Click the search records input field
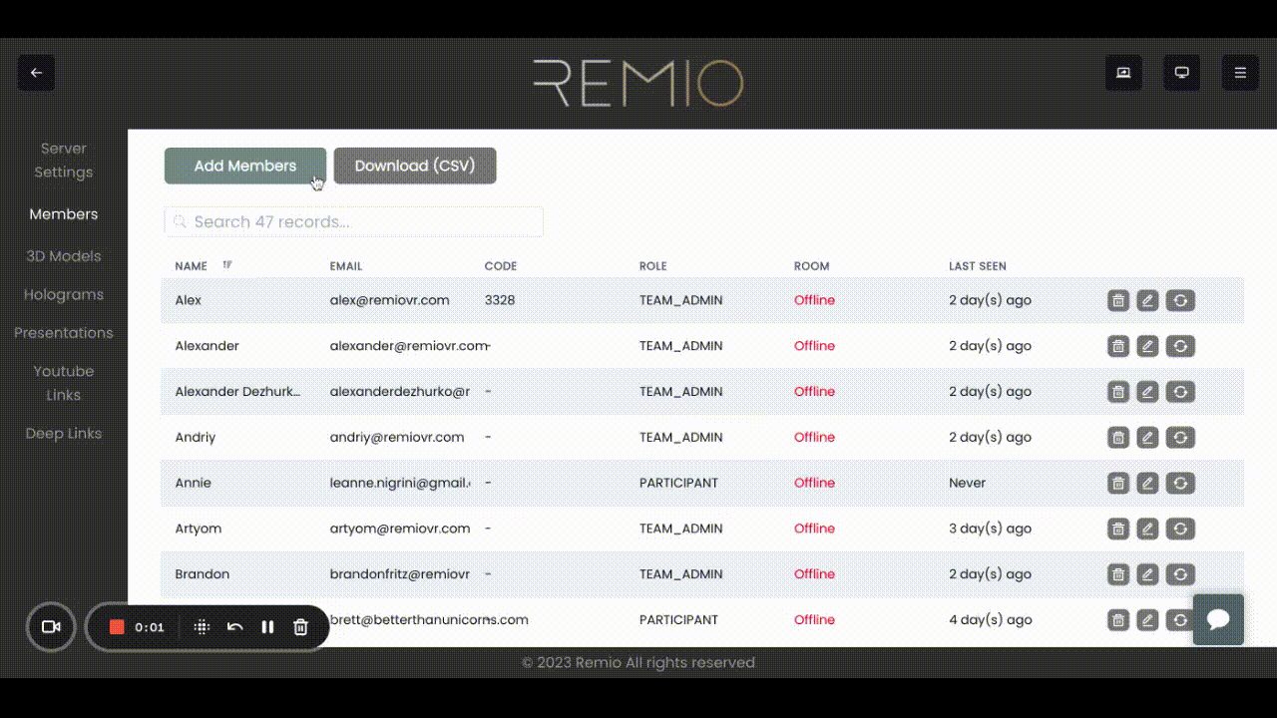Image resolution: width=1277 pixels, height=718 pixels. point(353,221)
